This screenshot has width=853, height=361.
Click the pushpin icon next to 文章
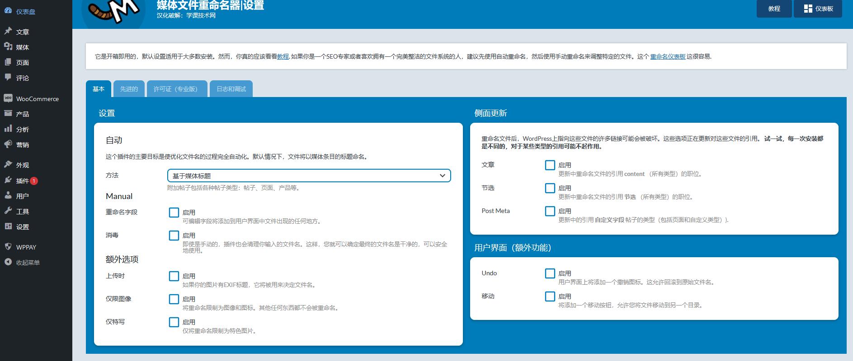[x=8, y=31]
